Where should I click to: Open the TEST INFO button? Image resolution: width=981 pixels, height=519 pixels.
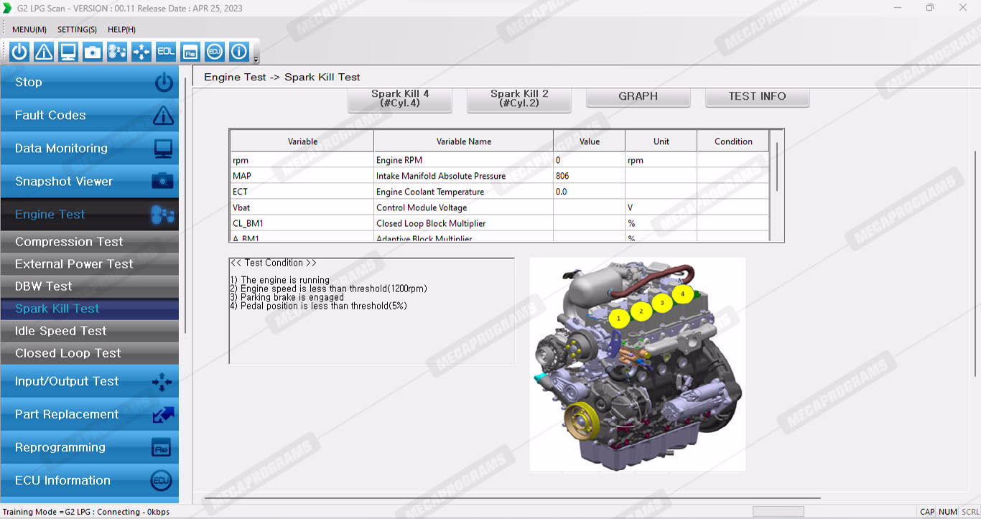(757, 97)
